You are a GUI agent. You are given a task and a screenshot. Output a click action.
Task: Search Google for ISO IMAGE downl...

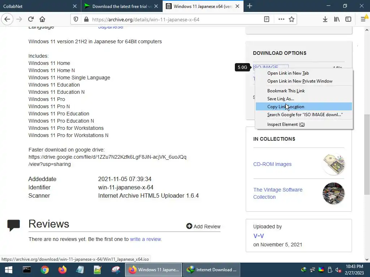click(304, 114)
